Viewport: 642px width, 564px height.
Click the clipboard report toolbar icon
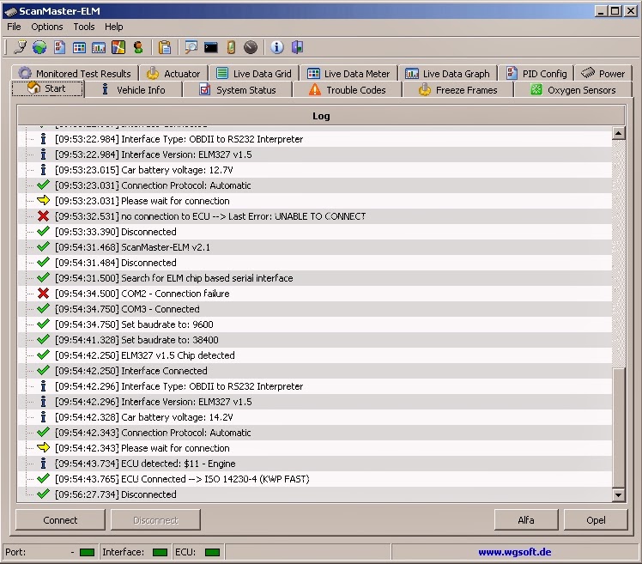coord(165,47)
